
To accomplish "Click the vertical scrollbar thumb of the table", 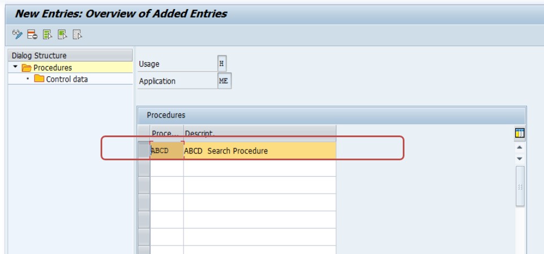I will 520,186.
